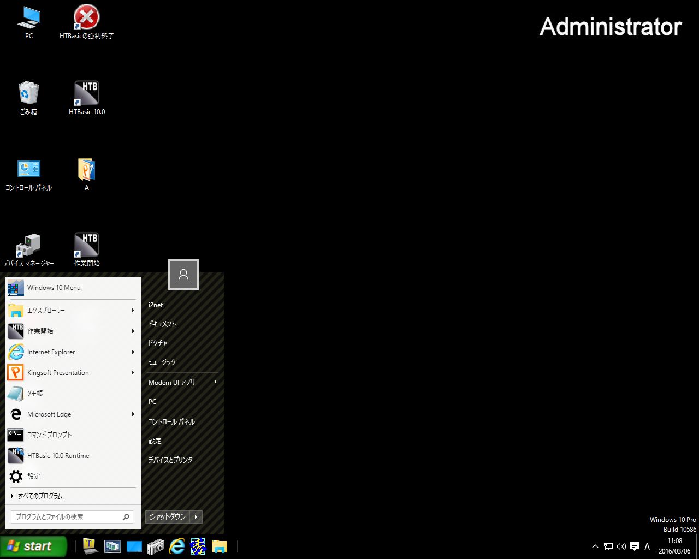699x559 pixels.
Task: Open the folder named A on desktop
Action: [86, 175]
